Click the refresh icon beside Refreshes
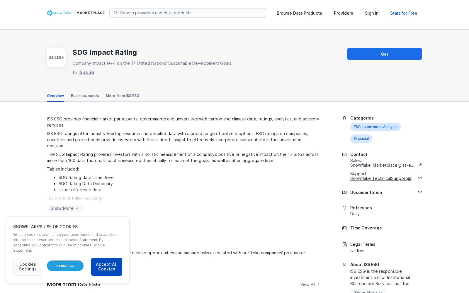 pyautogui.click(x=344, y=208)
